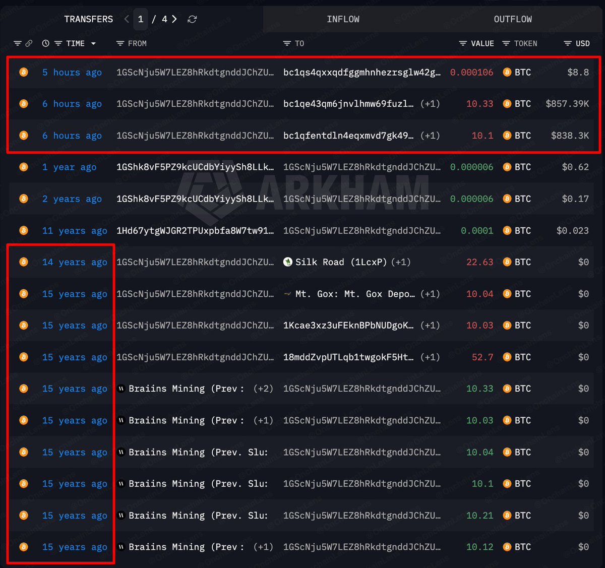Open sender address 1Hd67ytgWJGR2TPUxpbfa8W7tw91

coord(195,231)
